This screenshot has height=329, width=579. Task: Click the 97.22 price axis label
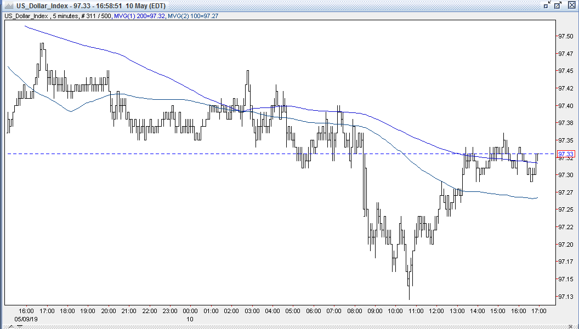566,227
